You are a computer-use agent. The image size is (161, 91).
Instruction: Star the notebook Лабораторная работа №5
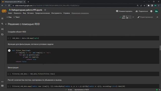point(45,10)
